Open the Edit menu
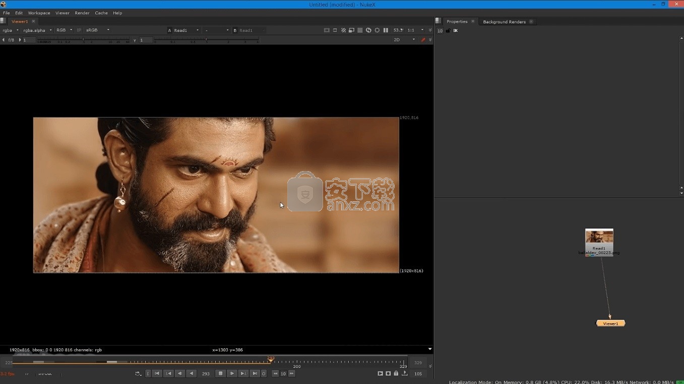This screenshot has height=384, width=684. (x=19, y=13)
